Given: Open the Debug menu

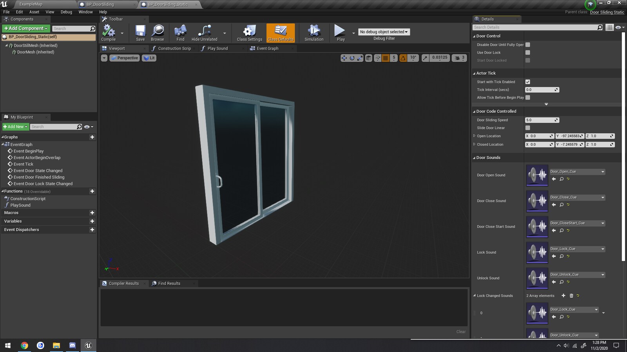Looking at the screenshot, I should 66,12.
